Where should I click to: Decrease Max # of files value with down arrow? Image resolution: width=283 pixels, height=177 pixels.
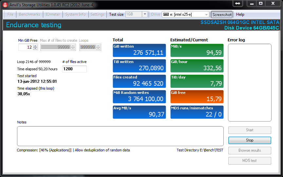pos(73,49)
